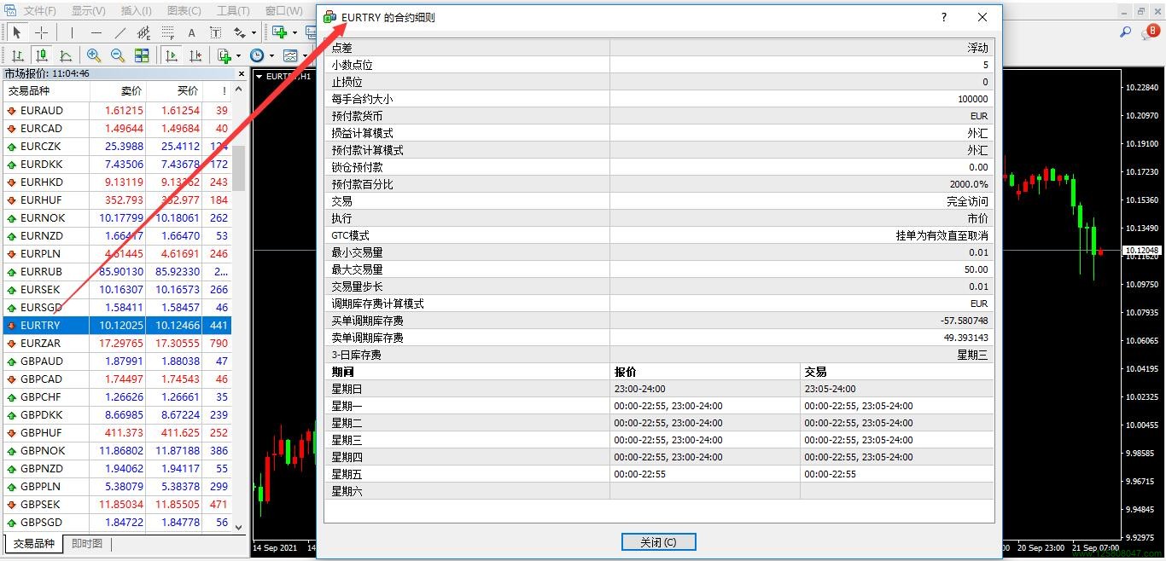Select EURTRY row in Market Watch list
Screen dimensions: 1166x561
point(117,325)
